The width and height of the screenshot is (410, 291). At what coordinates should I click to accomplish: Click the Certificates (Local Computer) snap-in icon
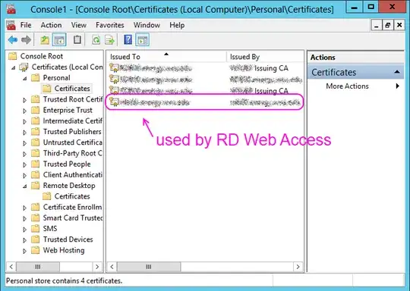pyautogui.click(x=24, y=67)
